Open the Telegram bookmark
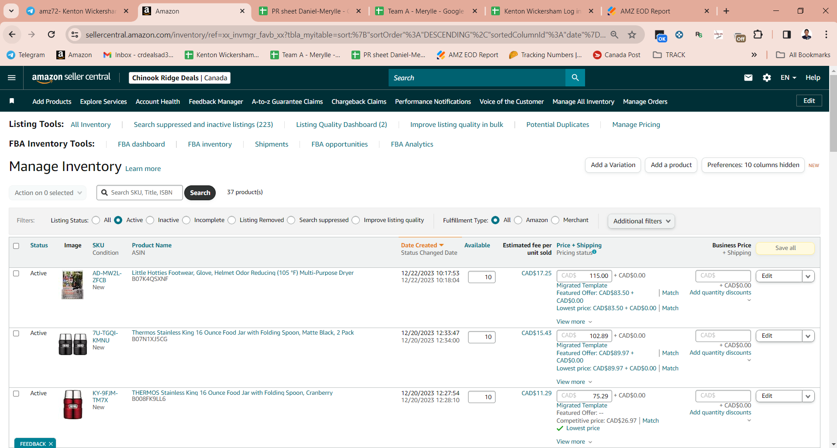Screen dimensions: 837x448 pyautogui.click(x=26, y=55)
